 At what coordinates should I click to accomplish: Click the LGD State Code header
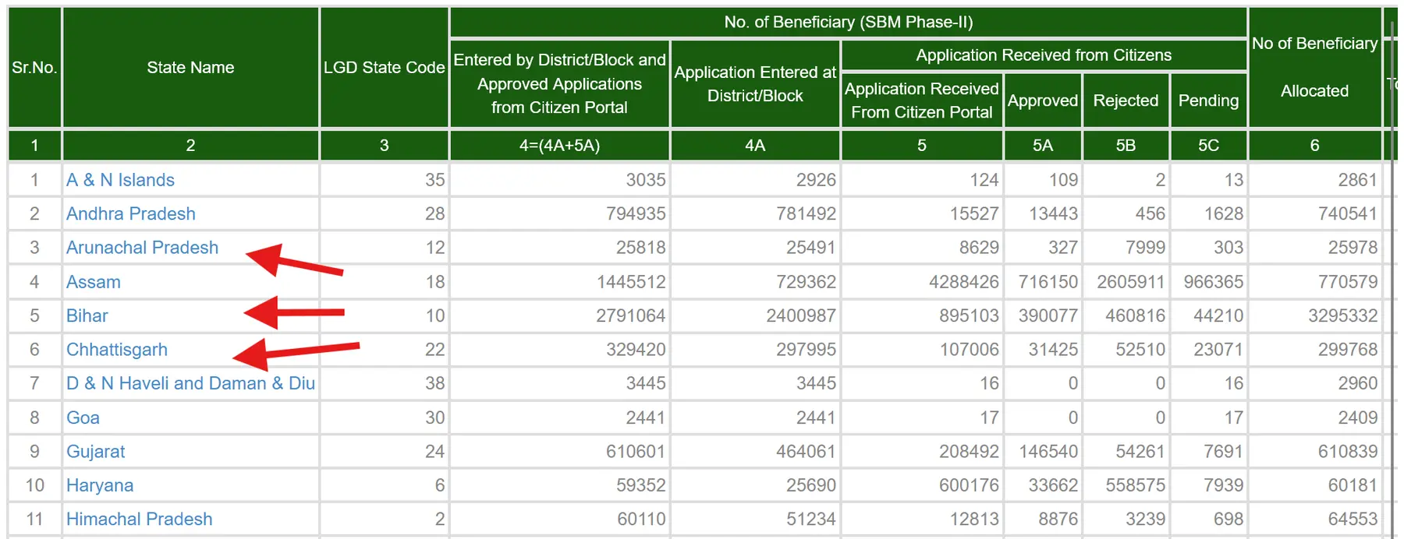(384, 68)
